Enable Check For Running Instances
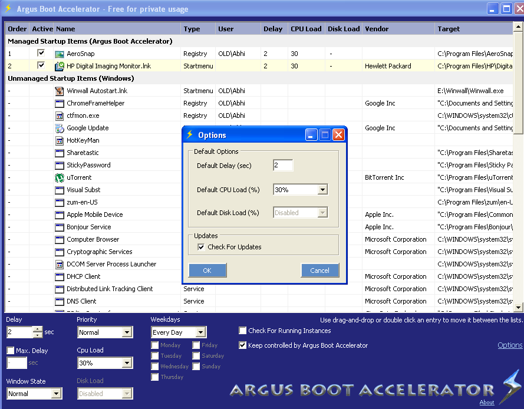The image size is (524, 409). (x=243, y=331)
